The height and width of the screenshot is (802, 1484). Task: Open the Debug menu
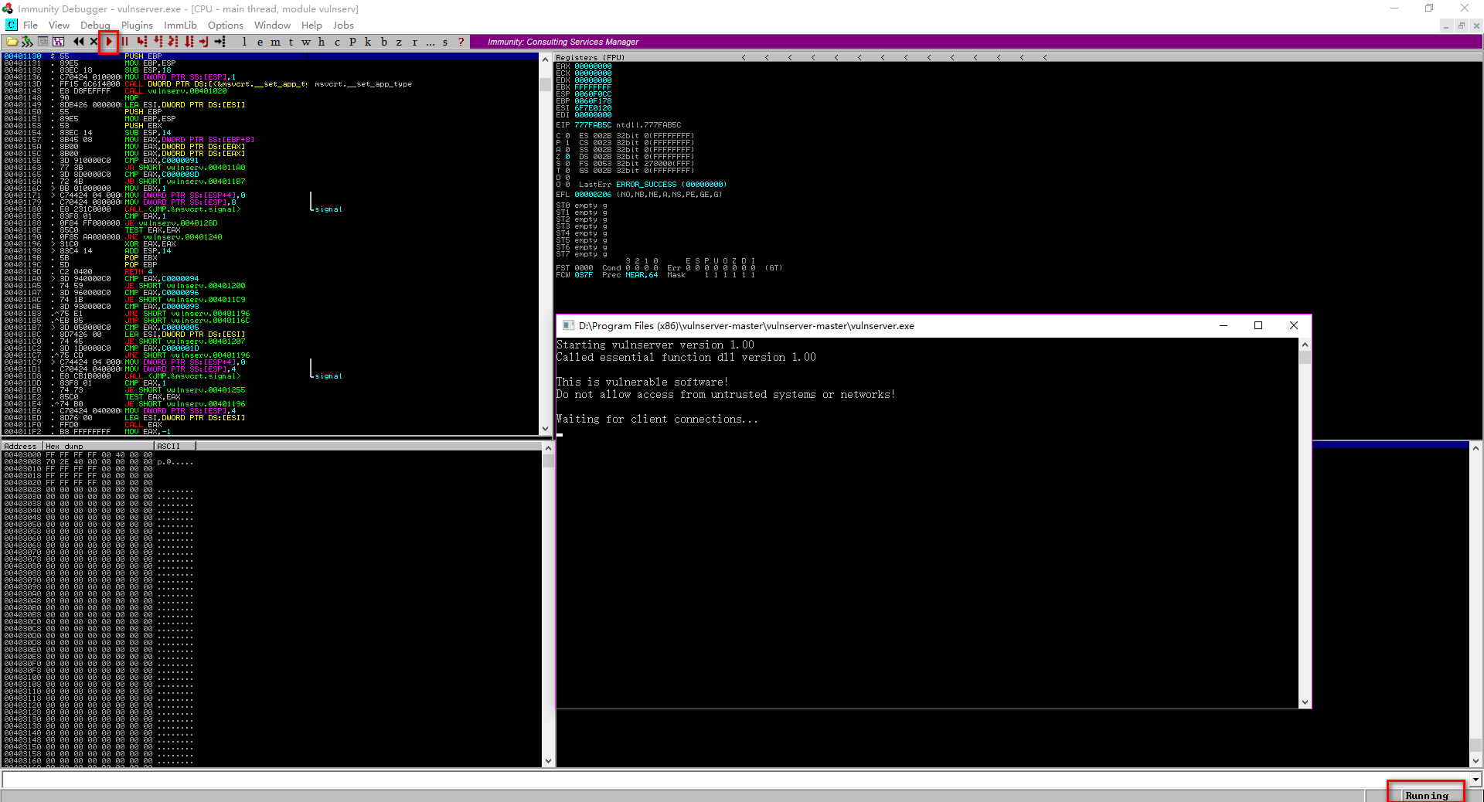95,25
